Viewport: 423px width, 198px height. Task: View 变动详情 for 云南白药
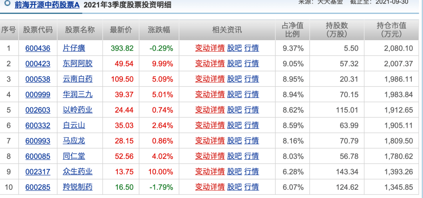coord(210,79)
